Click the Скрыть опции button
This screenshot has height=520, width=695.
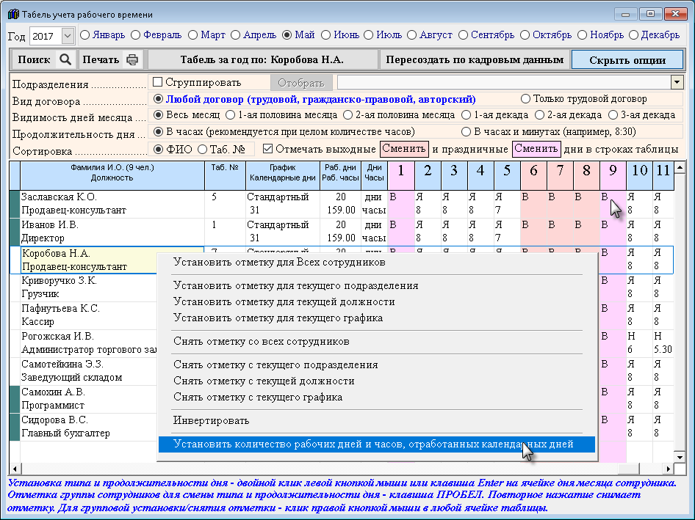tap(627, 59)
